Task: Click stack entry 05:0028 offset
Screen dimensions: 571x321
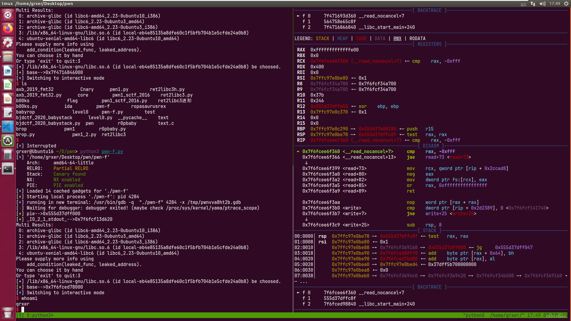Action: 304,264
